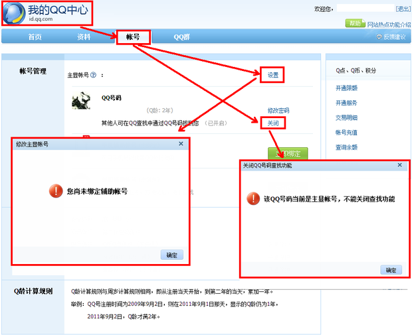Click the red warning icon in 关闭QQ号码查找功能 dialog

pos(253,198)
